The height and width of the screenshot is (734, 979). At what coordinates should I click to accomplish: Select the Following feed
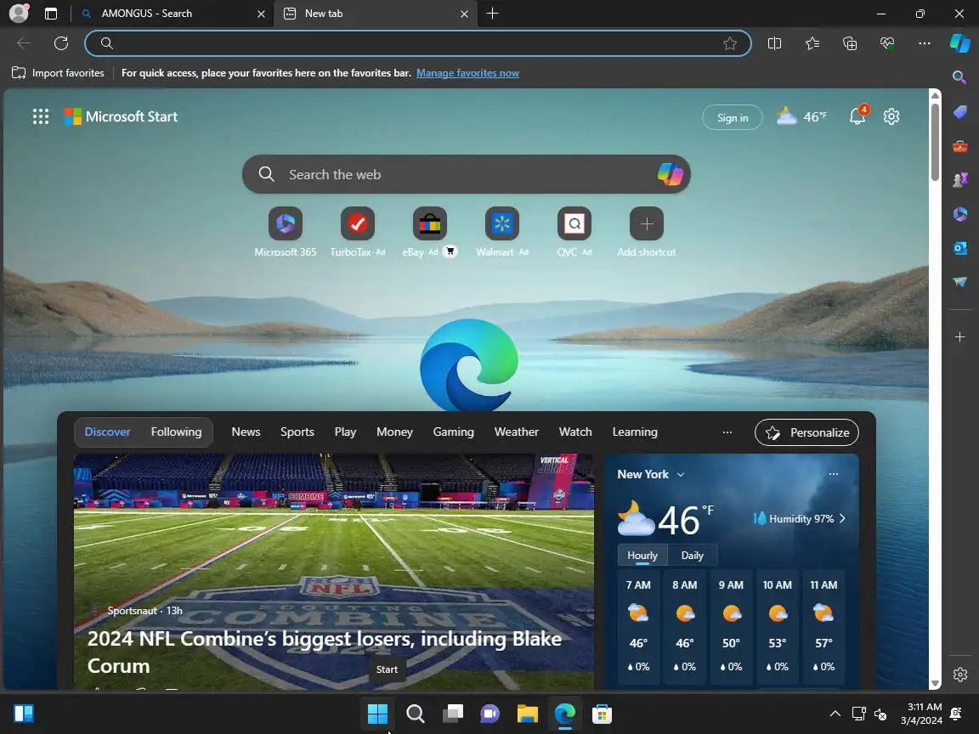[176, 432]
